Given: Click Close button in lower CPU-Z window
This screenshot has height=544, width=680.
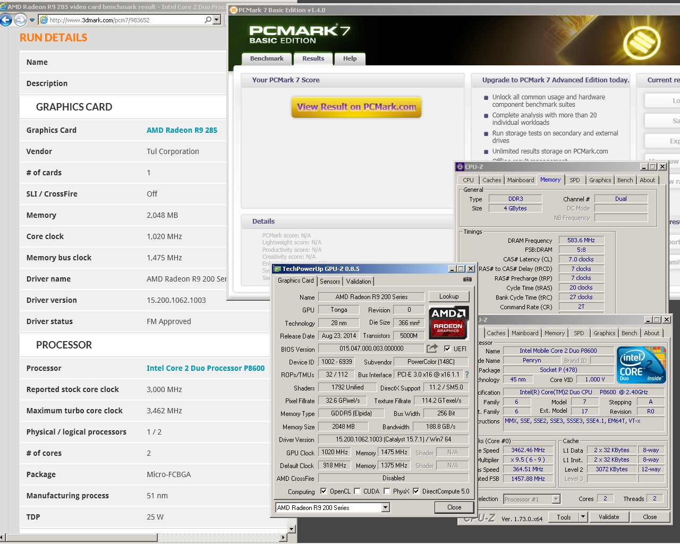Looking at the screenshot, I should (650, 517).
